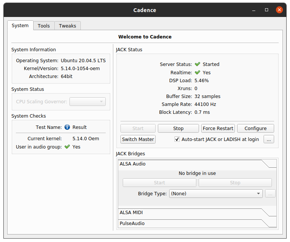The height and width of the screenshot is (242, 290).
Task: Click the Switch Master button
Action: pos(138,139)
